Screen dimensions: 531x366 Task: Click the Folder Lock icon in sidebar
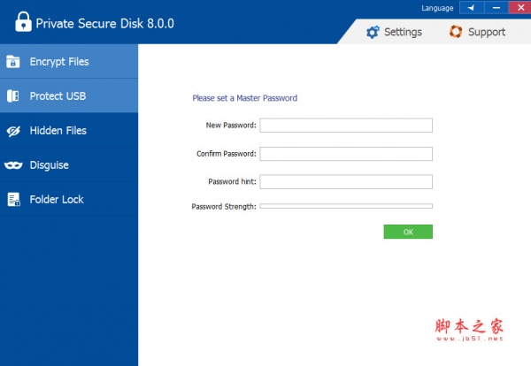click(x=13, y=200)
